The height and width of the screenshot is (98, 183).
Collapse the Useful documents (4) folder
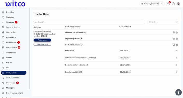point(74,45)
